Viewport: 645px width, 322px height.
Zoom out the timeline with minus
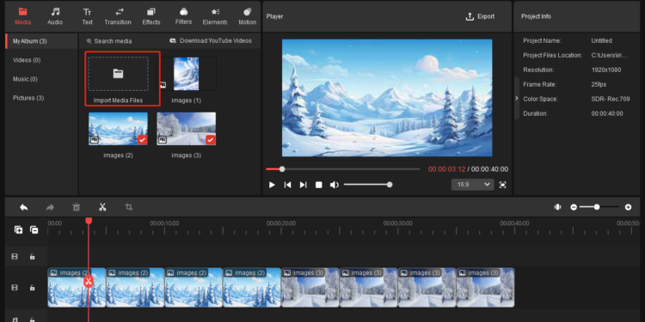(574, 208)
